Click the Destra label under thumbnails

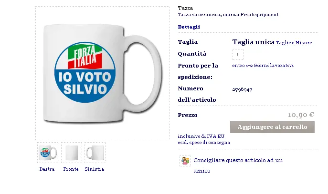pos(47,169)
